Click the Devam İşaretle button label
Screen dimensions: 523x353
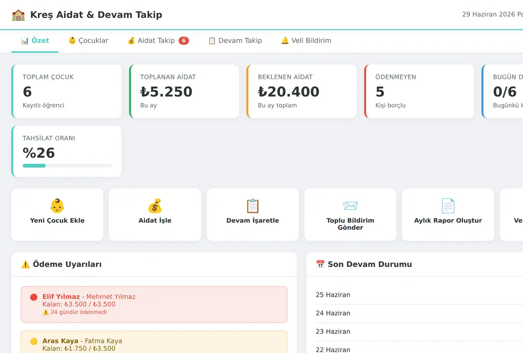coord(253,221)
